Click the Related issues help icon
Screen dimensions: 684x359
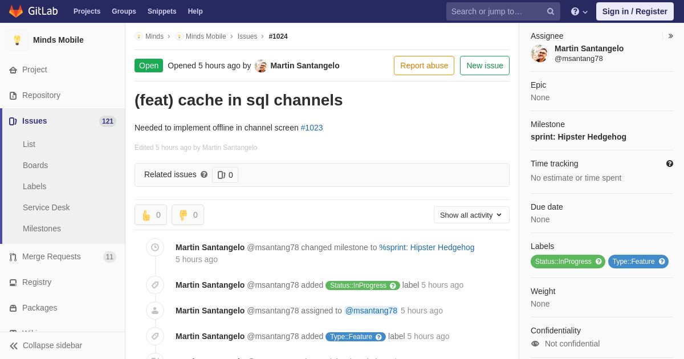pos(204,175)
